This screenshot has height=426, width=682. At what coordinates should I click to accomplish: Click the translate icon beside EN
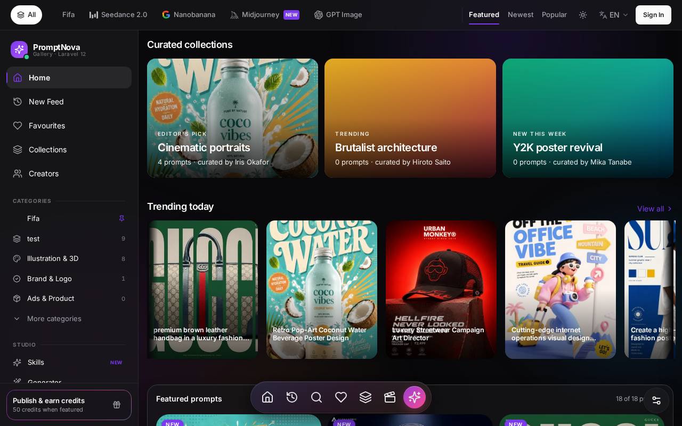603,15
